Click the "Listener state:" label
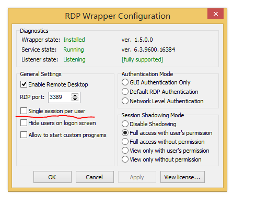Viewport: 256px width, 210px height. click(40, 59)
